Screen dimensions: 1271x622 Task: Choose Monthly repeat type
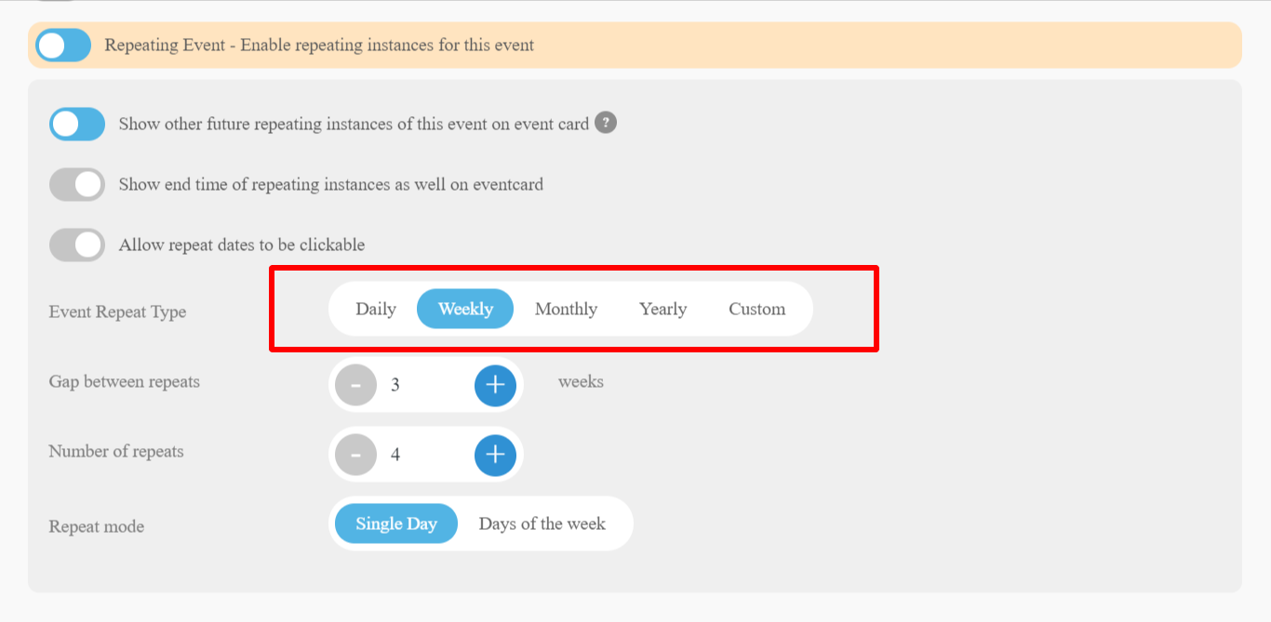point(566,309)
